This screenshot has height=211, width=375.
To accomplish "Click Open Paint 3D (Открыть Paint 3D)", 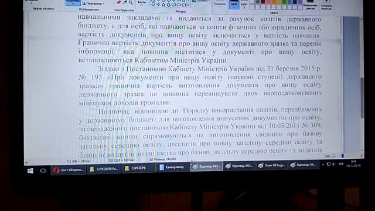I will (326, 5).
